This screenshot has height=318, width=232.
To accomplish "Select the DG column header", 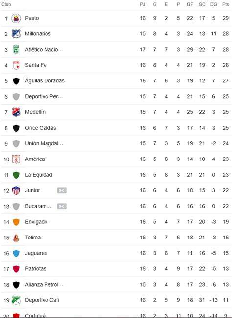I will (x=213, y=4).
